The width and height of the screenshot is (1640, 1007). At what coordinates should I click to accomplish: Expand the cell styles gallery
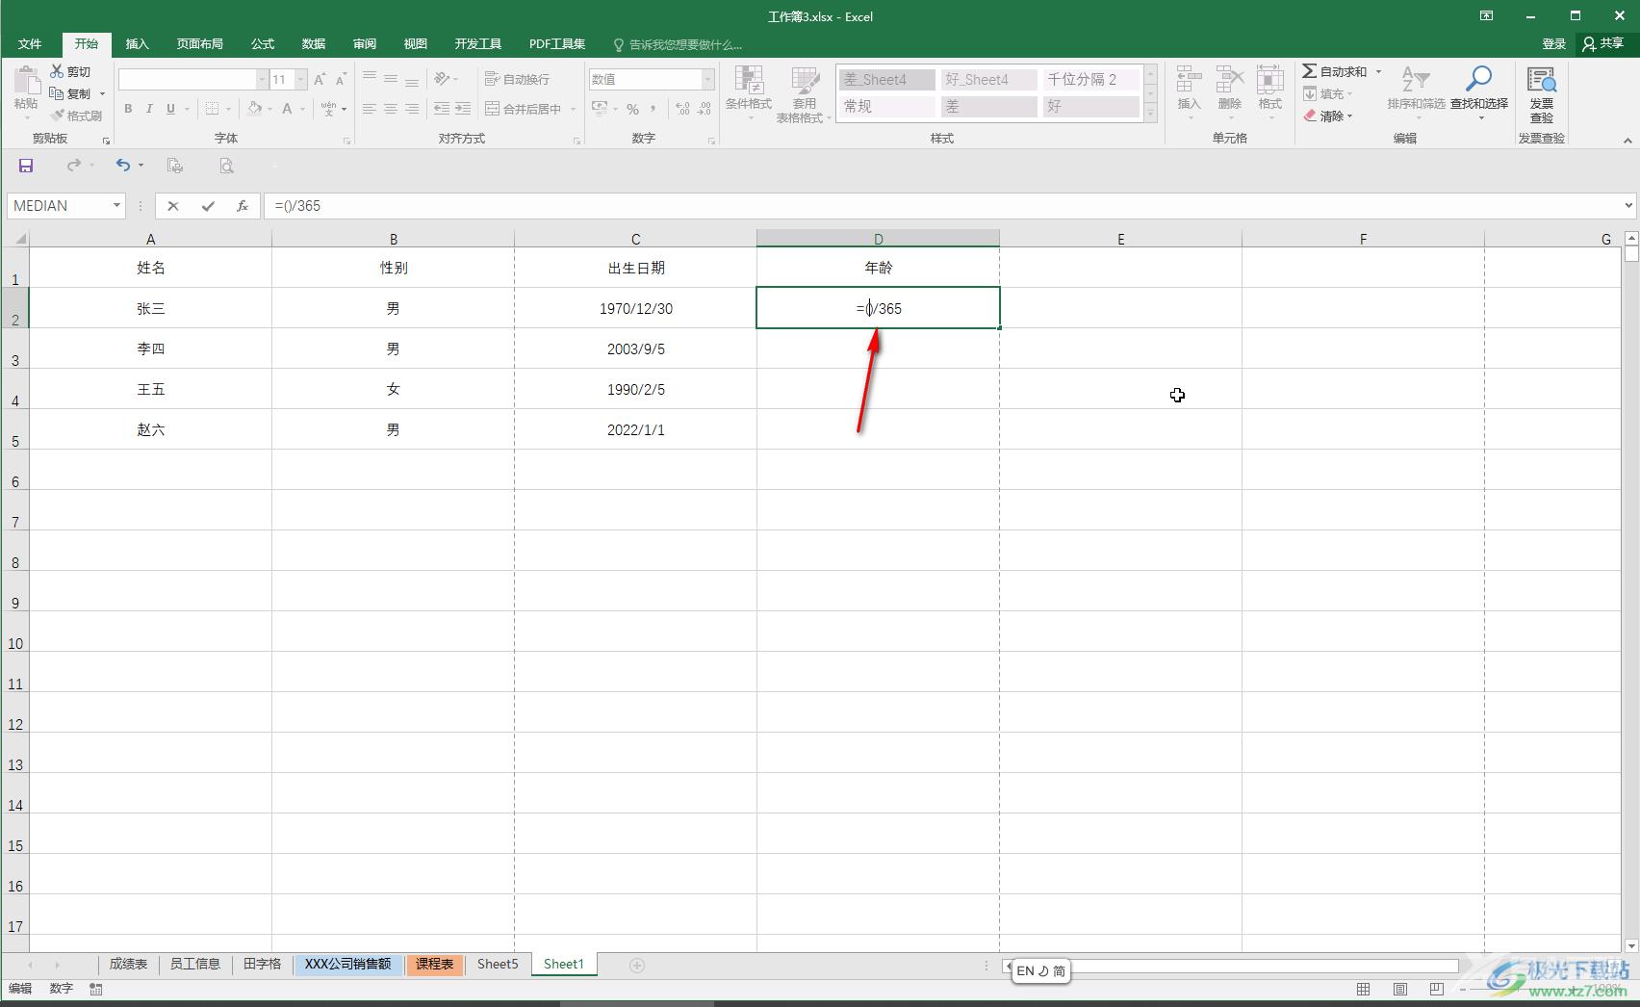[1150, 114]
